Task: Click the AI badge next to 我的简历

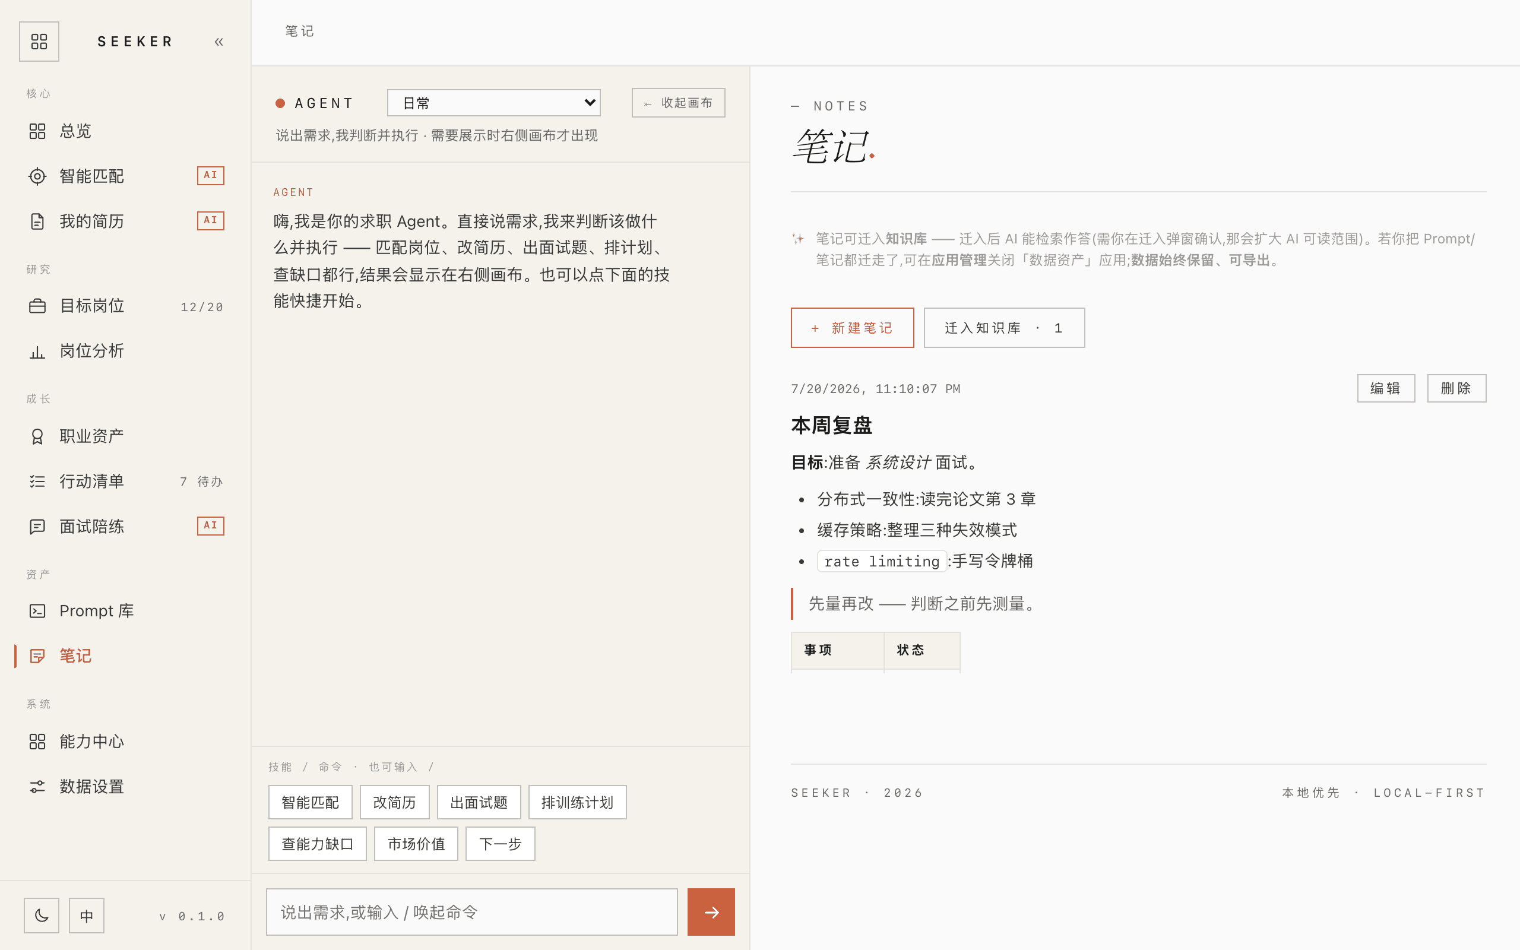Action: point(210,220)
